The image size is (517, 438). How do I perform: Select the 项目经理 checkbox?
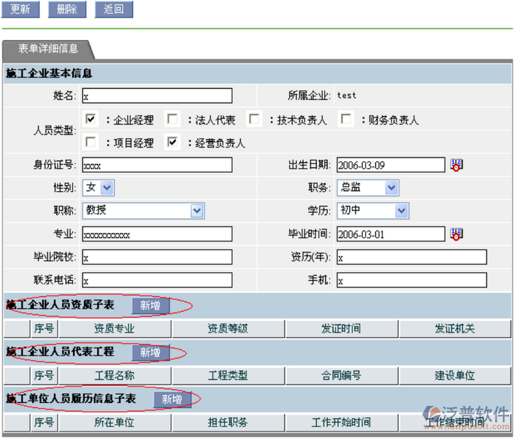[91, 142]
